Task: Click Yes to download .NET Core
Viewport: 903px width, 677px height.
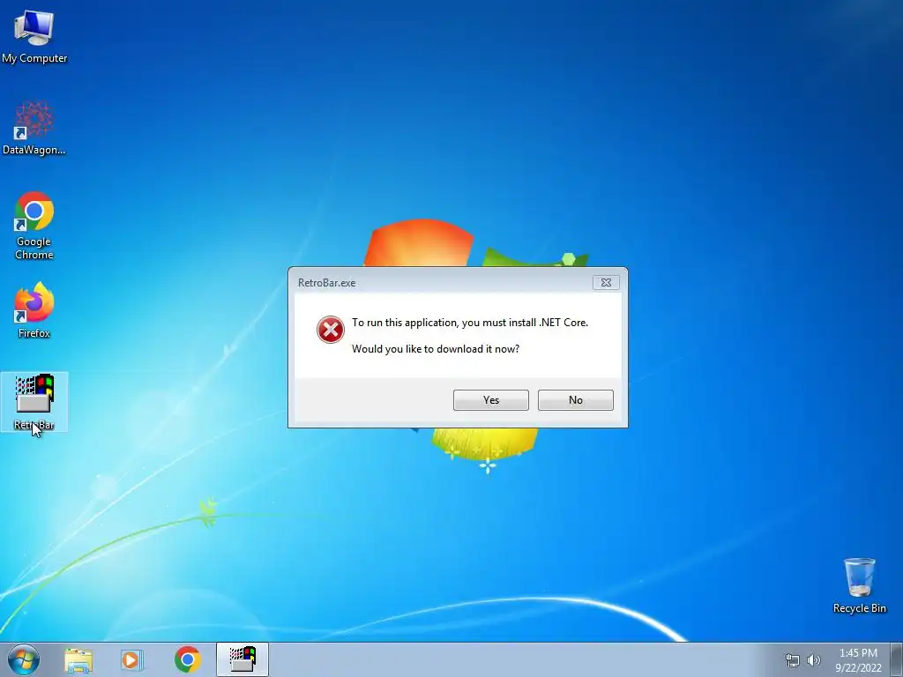Action: 490,400
